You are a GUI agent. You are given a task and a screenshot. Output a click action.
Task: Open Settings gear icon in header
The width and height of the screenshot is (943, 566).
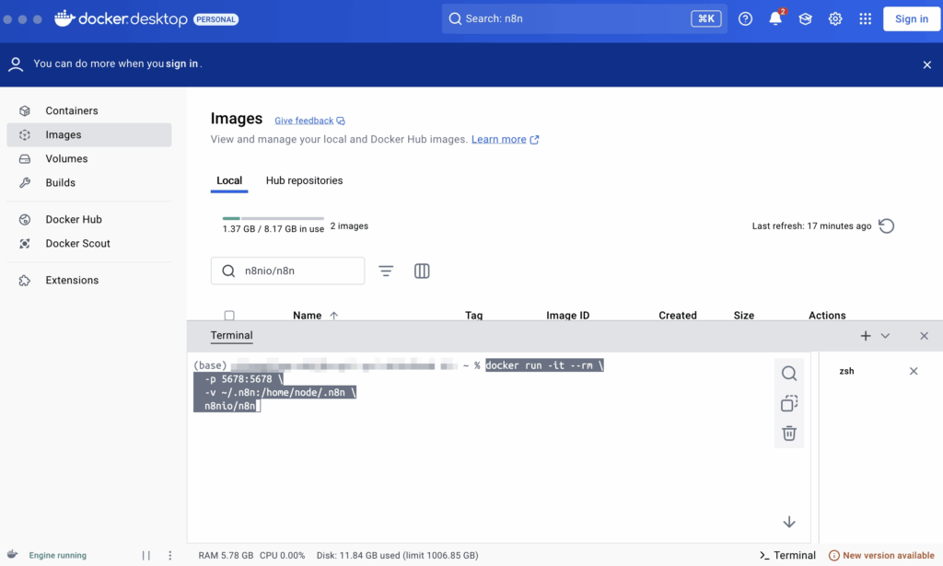pos(835,18)
